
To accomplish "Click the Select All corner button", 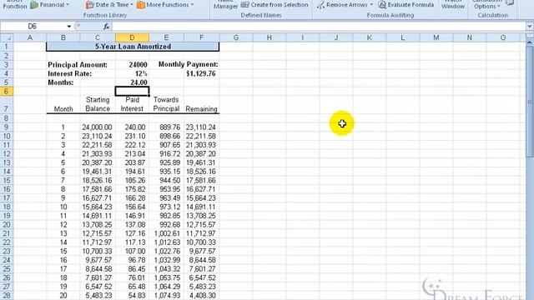I will point(7,37).
